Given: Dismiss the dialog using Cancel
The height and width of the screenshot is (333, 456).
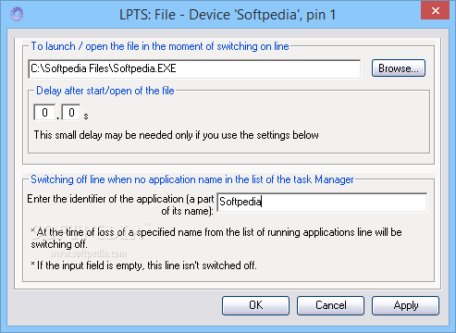Looking at the screenshot, I should point(330,305).
